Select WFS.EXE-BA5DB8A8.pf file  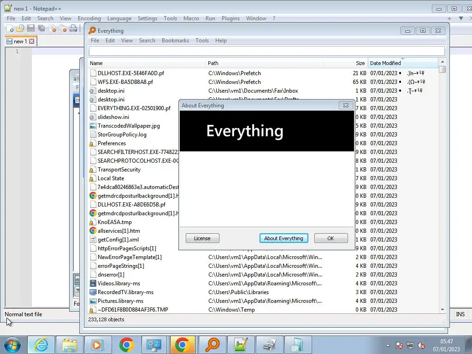[x=125, y=82]
